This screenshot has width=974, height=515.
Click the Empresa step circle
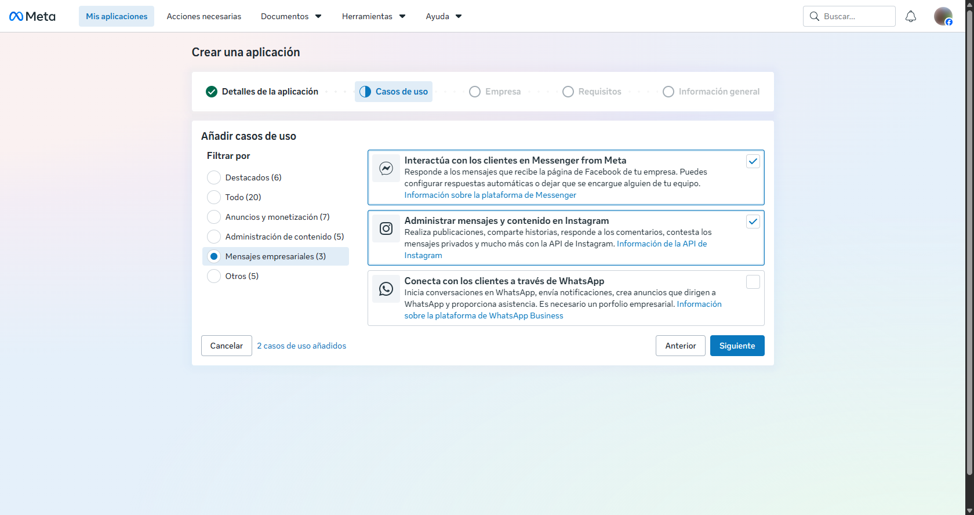click(x=475, y=92)
